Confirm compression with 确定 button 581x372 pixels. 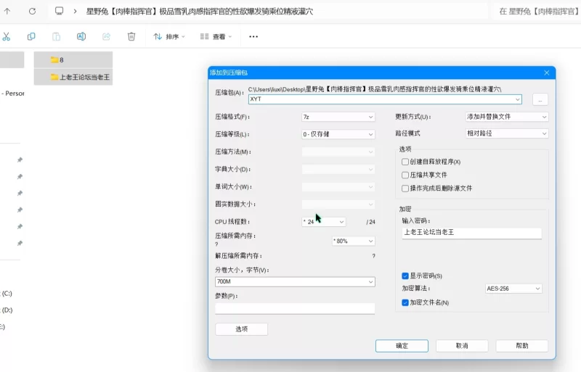[x=402, y=346]
